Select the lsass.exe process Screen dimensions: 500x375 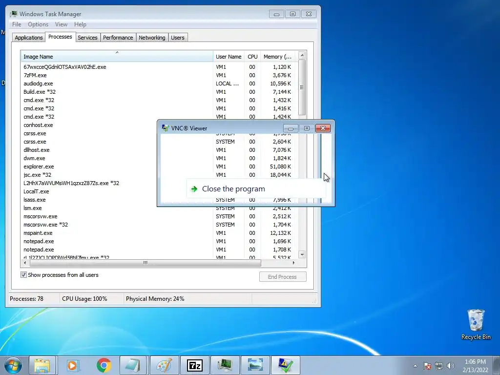[x=35, y=200]
